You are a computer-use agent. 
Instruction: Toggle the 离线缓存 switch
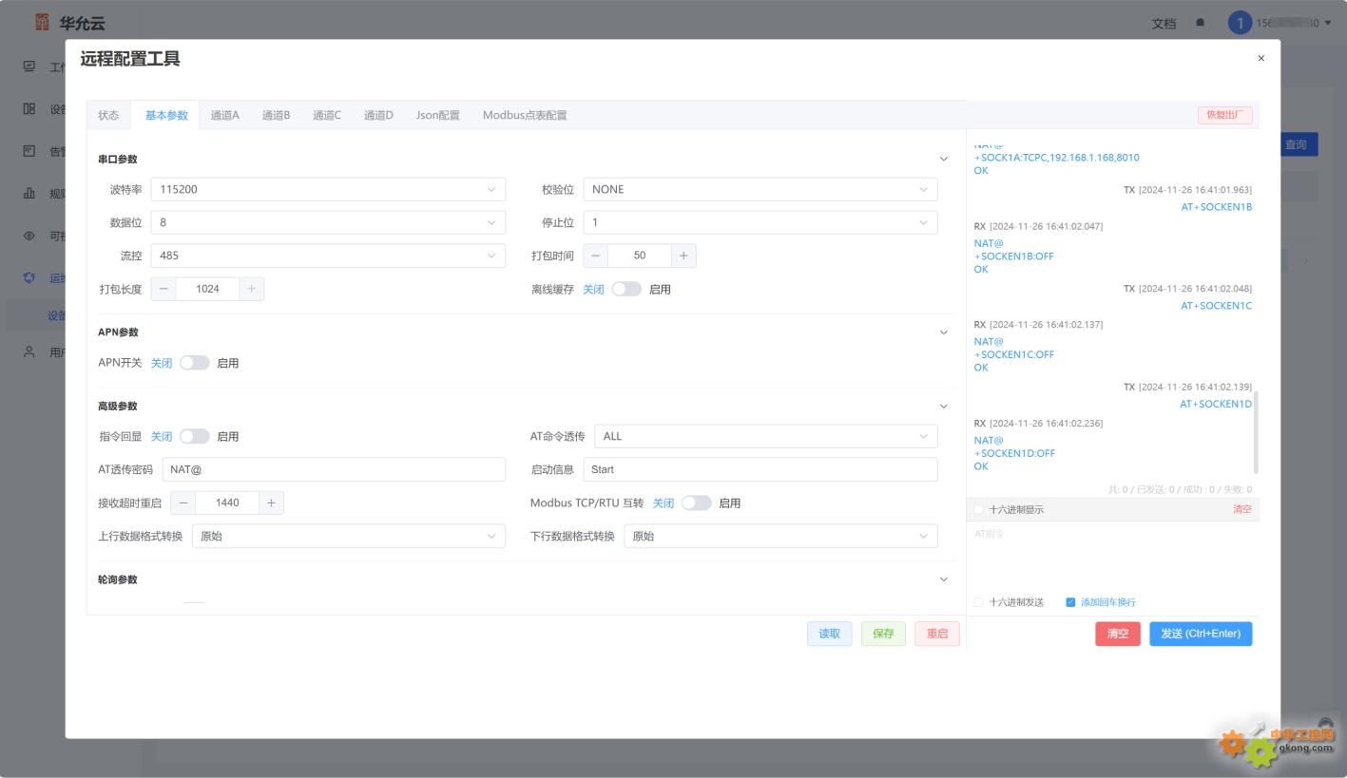(626, 289)
